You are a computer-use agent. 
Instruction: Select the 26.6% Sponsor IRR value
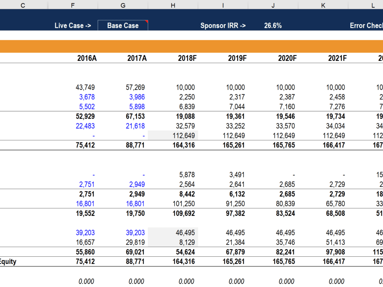tap(273, 25)
